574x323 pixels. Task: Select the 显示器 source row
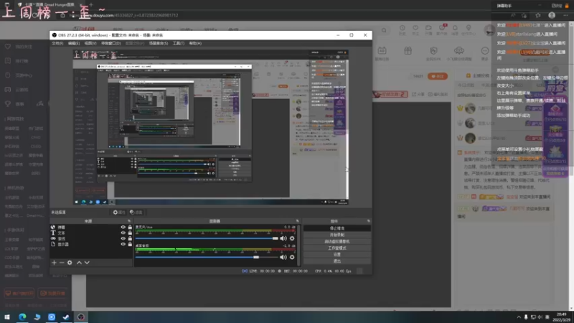pyautogui.click(x=91, y=244)
